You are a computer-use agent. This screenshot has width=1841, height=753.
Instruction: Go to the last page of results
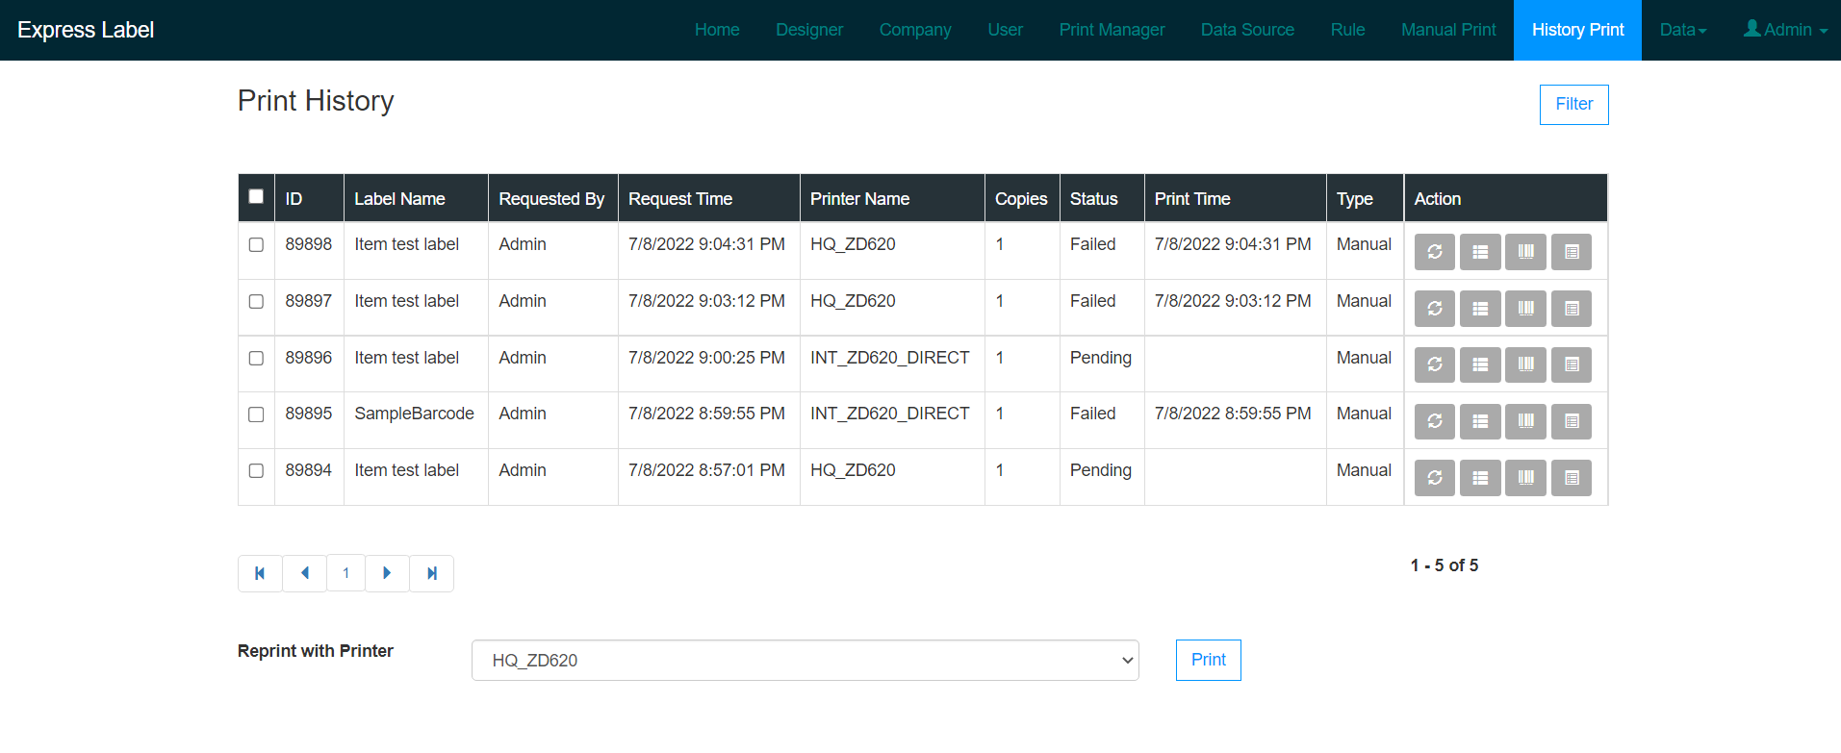pyautogui.click(x=432, y=573)
